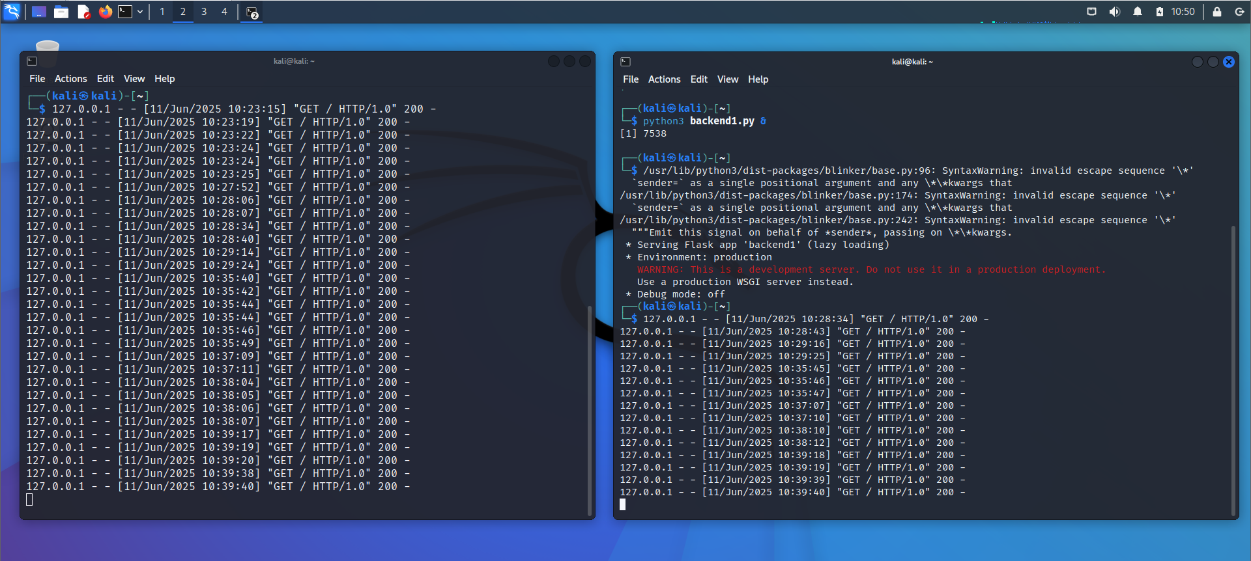This screenshot has width=1251, height=561.
Task: Open the network connection tray icon
Action: [x=1092, y=12]
